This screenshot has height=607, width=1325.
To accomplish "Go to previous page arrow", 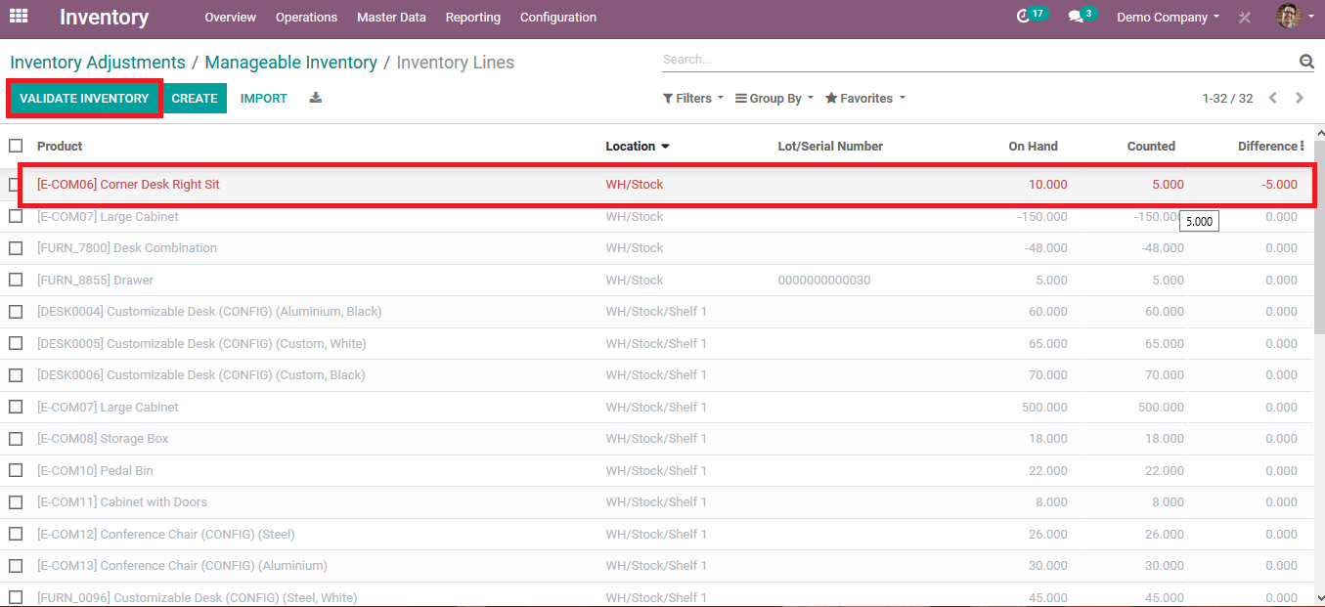I will tap(1273, 98).
